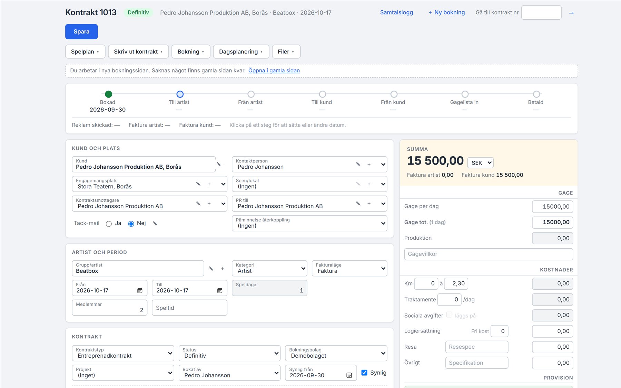Open the Kategori dropdown
621x388 pixels.
pyautogui.click(x=269, y=268)
